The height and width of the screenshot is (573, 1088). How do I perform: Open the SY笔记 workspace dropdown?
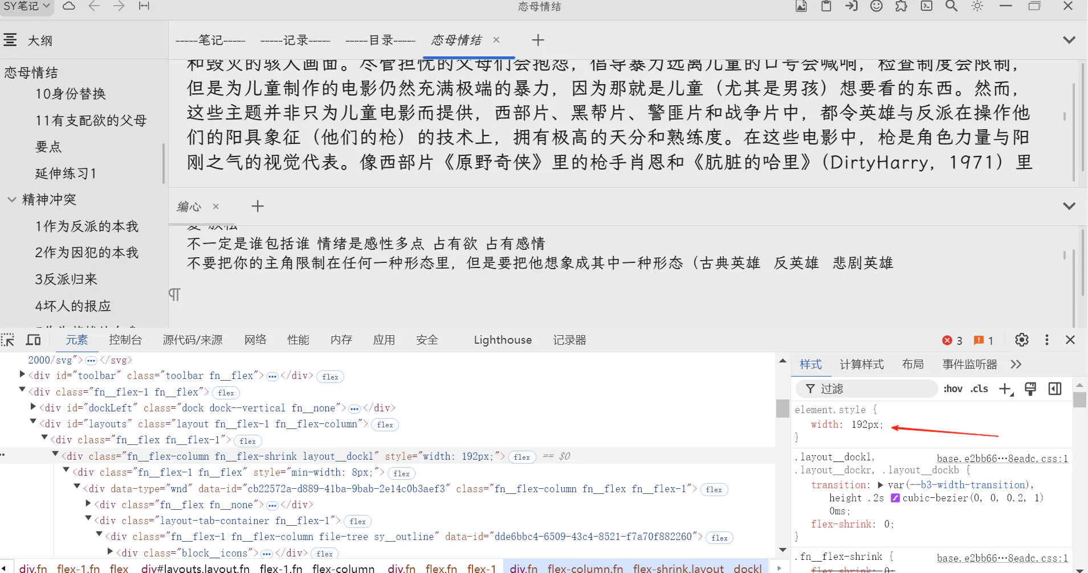(x=27, y=6)
